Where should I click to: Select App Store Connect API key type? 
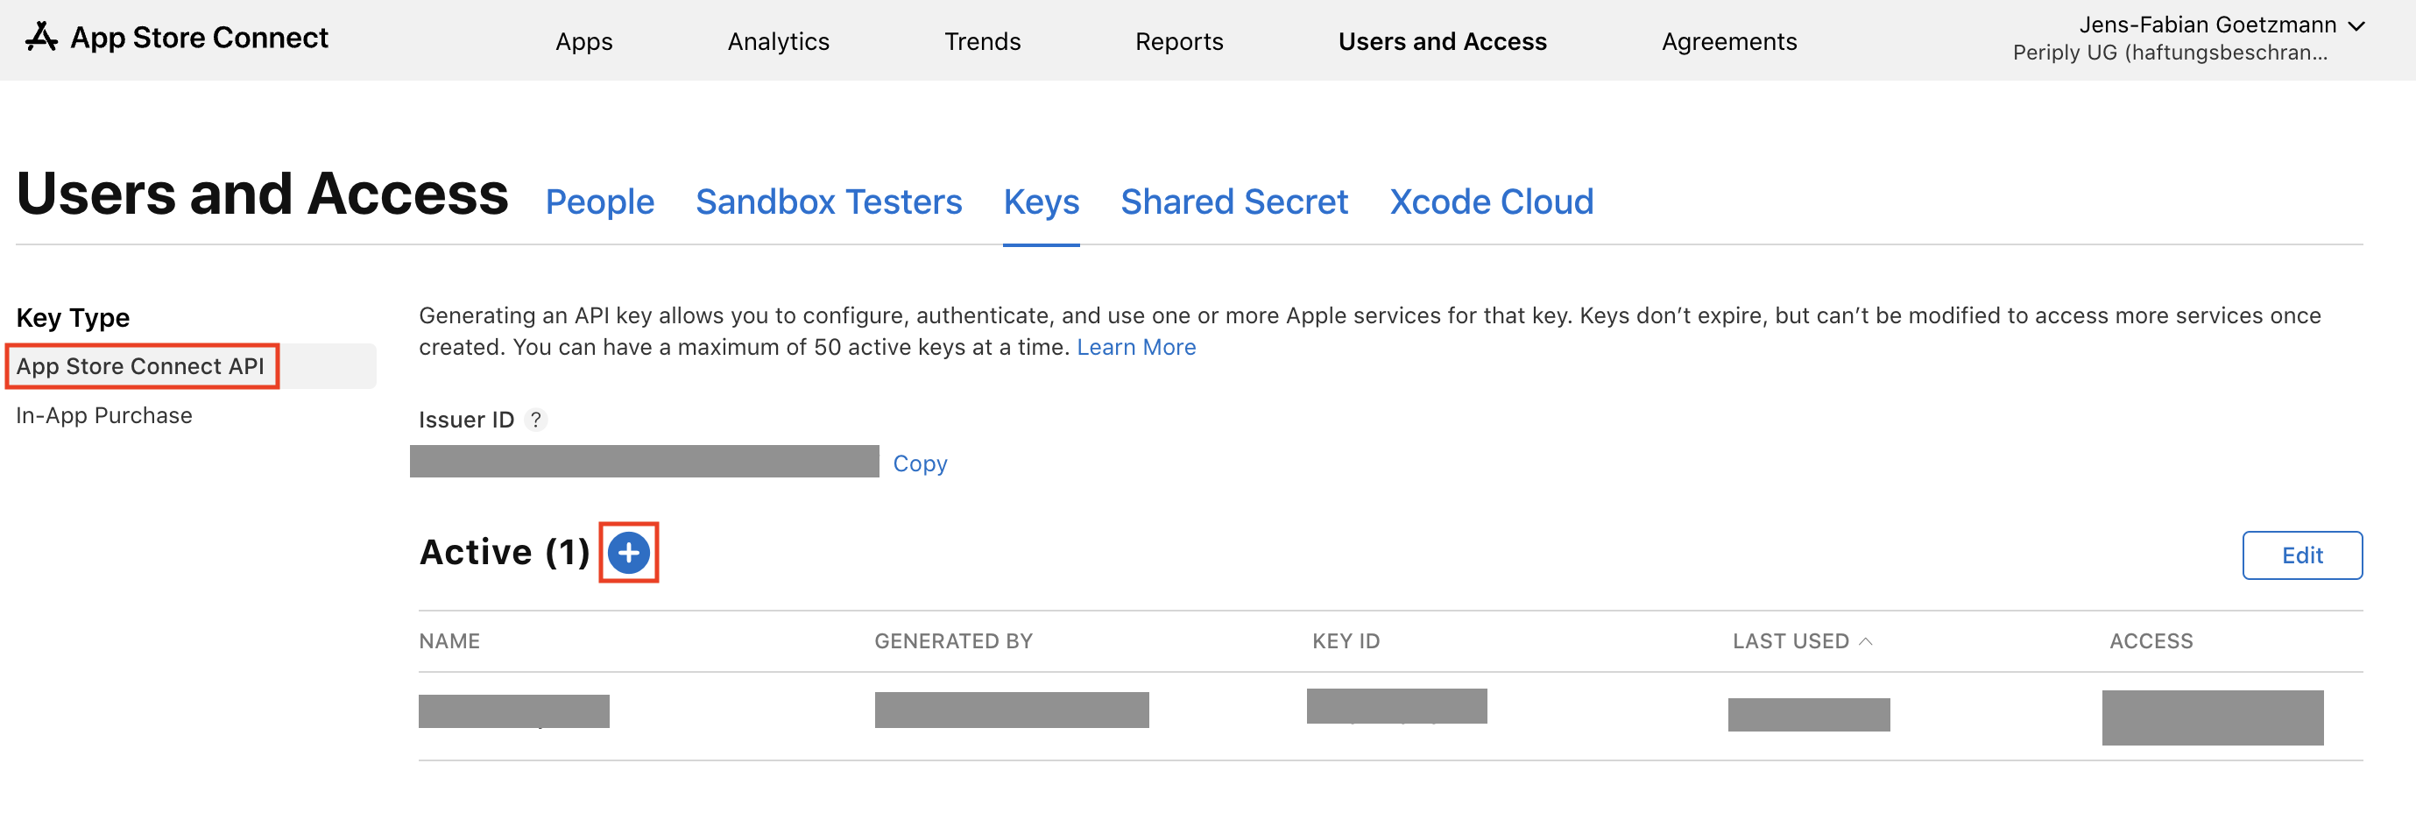click(141, 366)
